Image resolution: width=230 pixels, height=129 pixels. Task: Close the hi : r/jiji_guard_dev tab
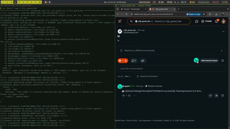point(174,9)
